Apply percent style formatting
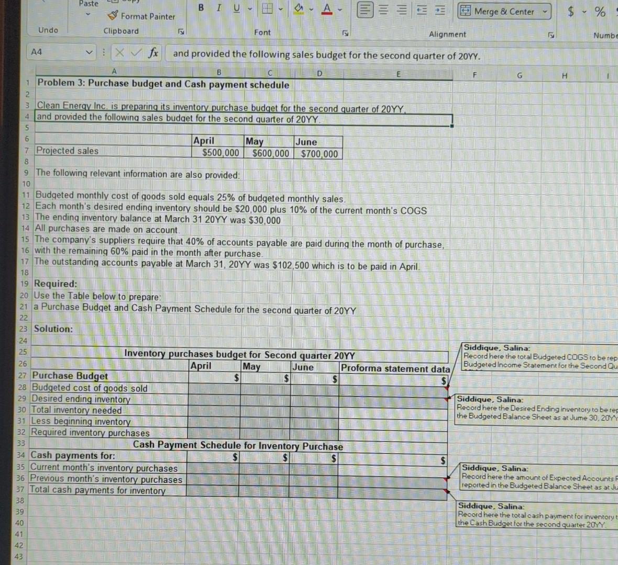This screenshot has width=618, height=565. point(601,12)
